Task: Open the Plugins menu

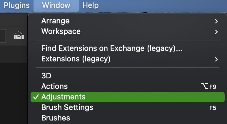Action: pyautogui.click(x=17, y=5)
